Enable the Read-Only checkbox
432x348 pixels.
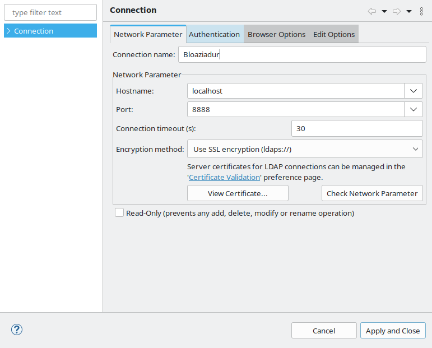point(119,213)
